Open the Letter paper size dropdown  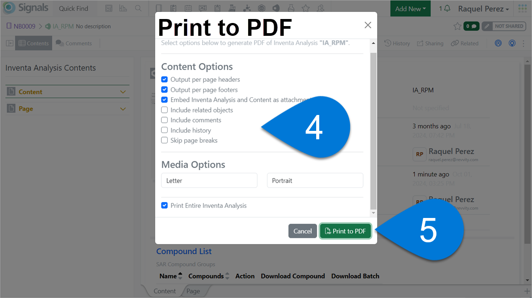pyautogui.click(x=209, y=180)
